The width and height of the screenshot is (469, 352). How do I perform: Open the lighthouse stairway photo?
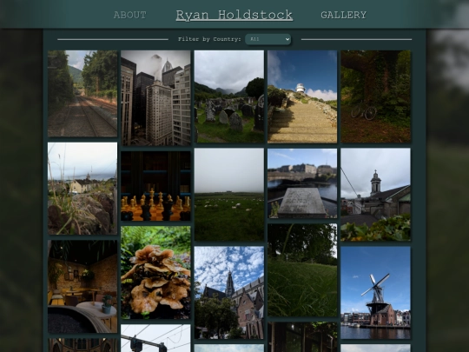click(x=302, y=96)
